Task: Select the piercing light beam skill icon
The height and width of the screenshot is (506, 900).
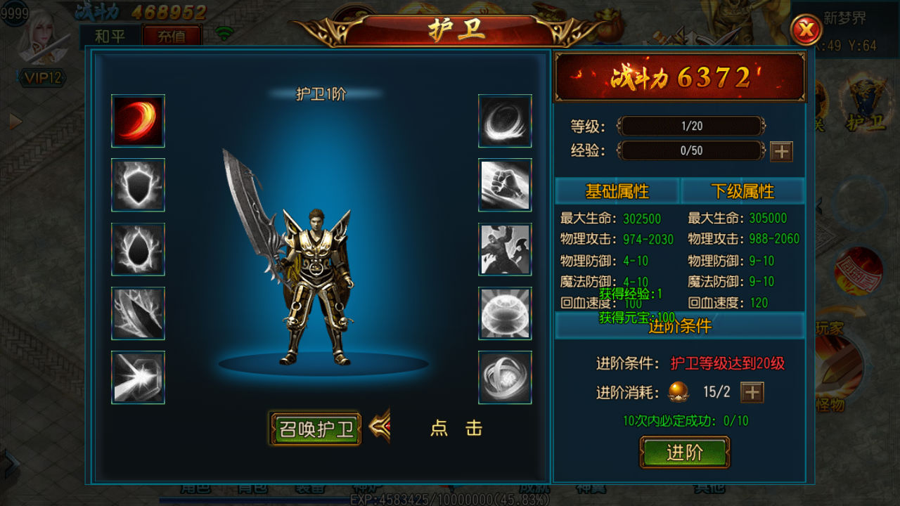Action: [138, 377]
